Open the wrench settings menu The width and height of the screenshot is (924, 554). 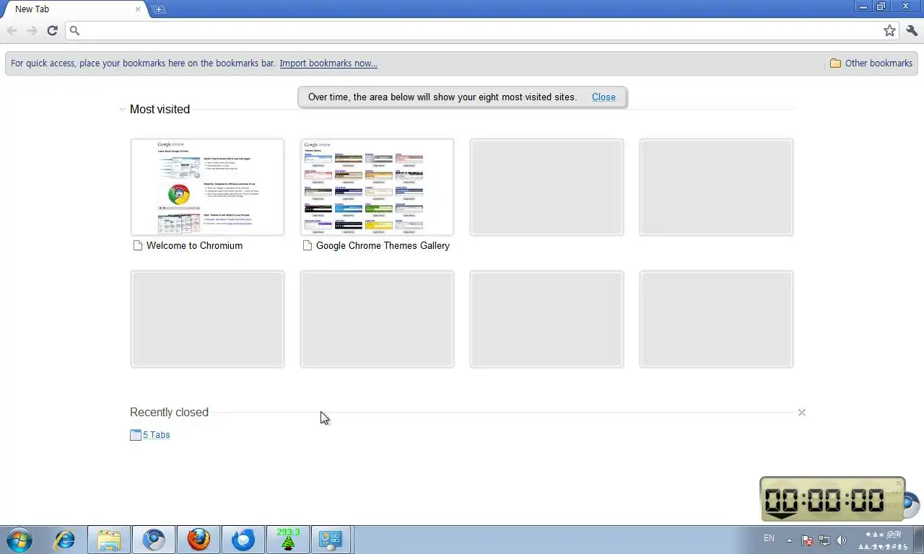(912, 30)
